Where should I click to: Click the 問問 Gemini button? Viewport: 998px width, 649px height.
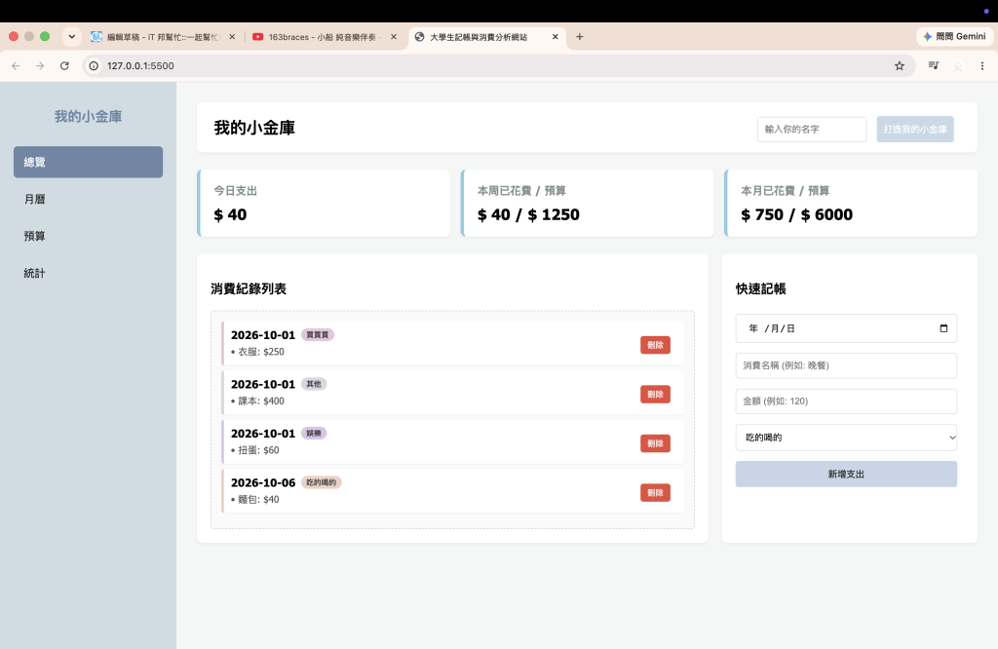tap(954, 37)
